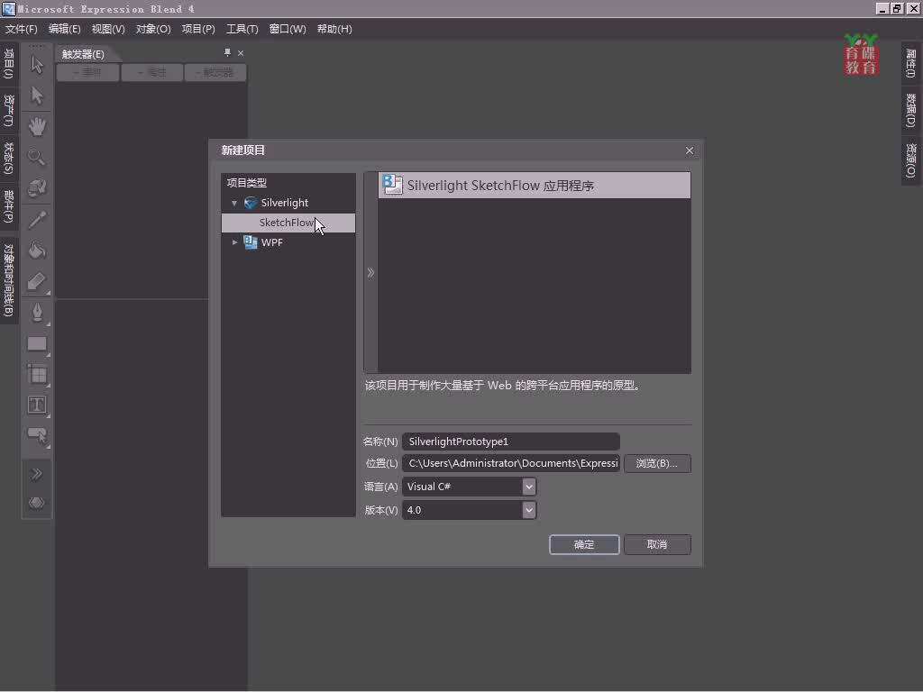The width and height of the screenshot is (923, 692).
Task: Open the 编辑(E) menu
Action: [64, 29]
